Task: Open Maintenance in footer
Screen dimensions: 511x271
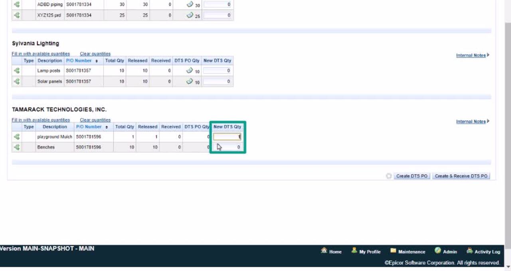Action: click(x=408, y=251)
